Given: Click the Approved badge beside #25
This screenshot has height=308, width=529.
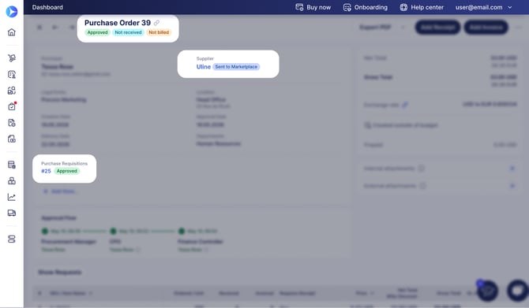Looking at the screenshot, I should pos(67,171).
